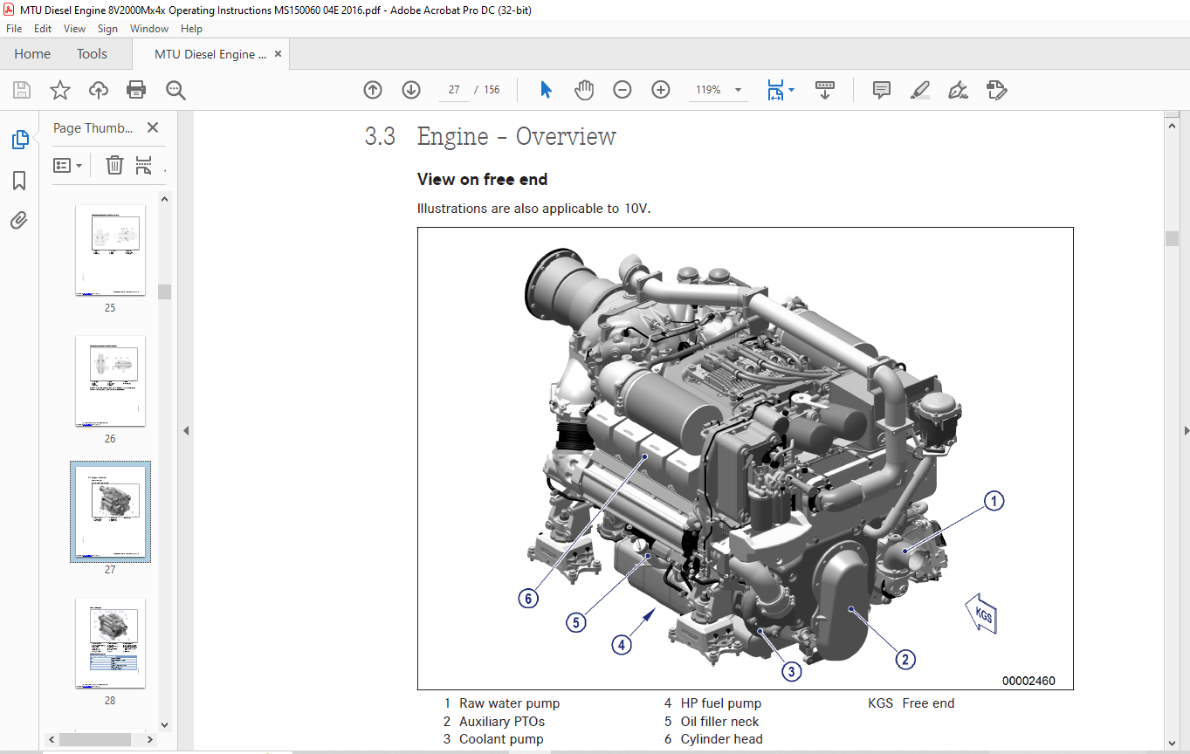Click legend text 'HP fuel pump'
1190x754 pixels.
click(x=721, y=703)
